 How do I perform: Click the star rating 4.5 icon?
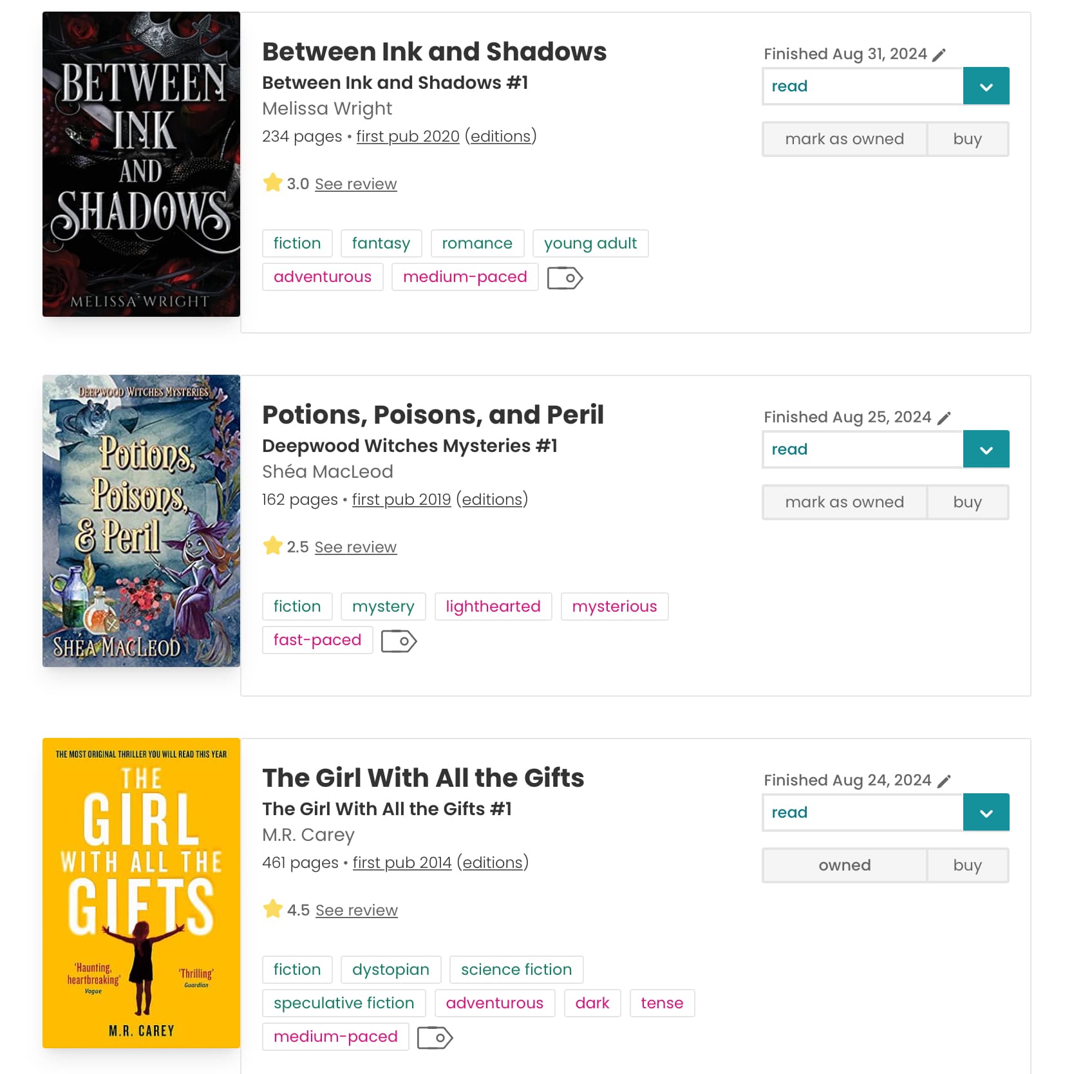click(272, 909)
